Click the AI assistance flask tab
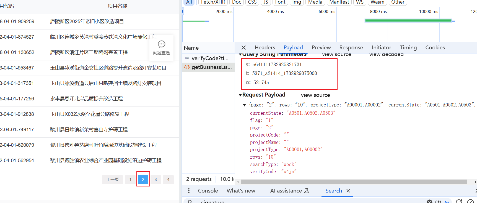 click(289, 191)
